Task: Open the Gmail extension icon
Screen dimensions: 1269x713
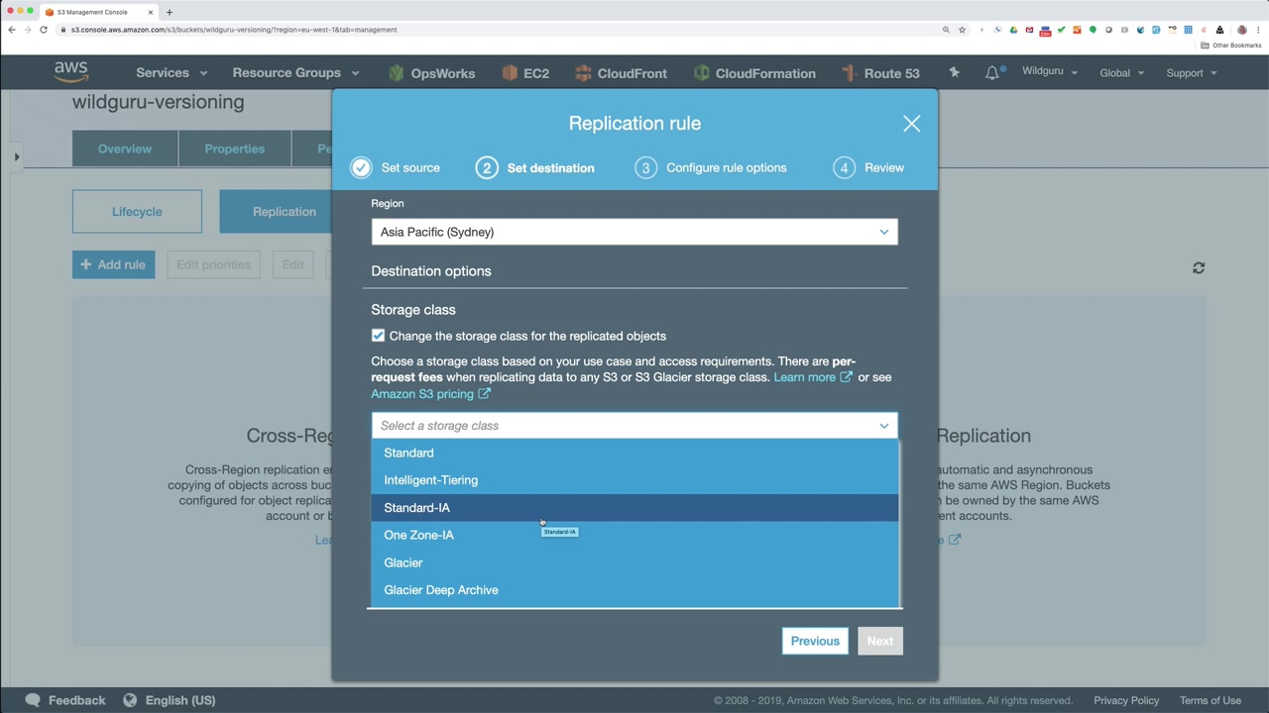Action: pyautogui.click(x=1029, y=30)
